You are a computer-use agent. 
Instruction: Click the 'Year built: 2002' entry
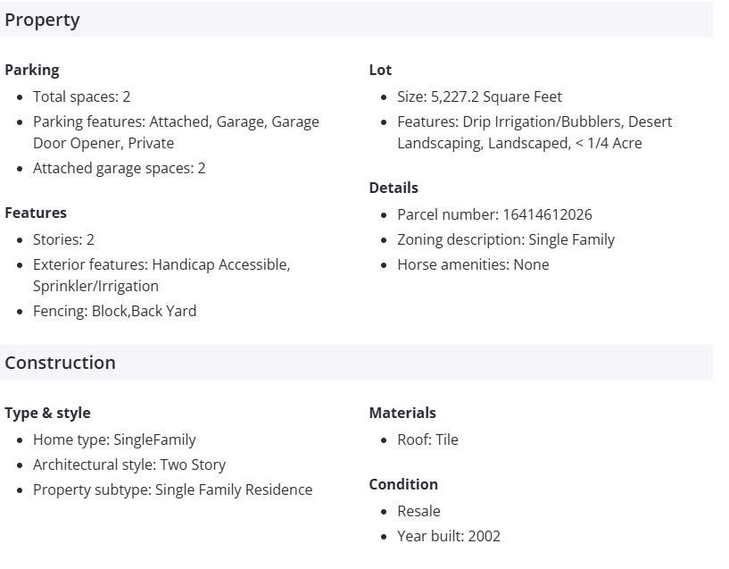449,536
